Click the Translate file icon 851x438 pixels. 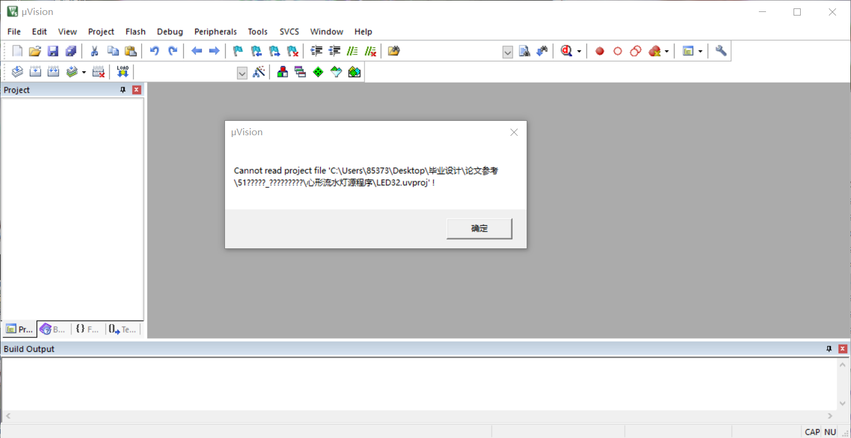(x=17, y=72)
